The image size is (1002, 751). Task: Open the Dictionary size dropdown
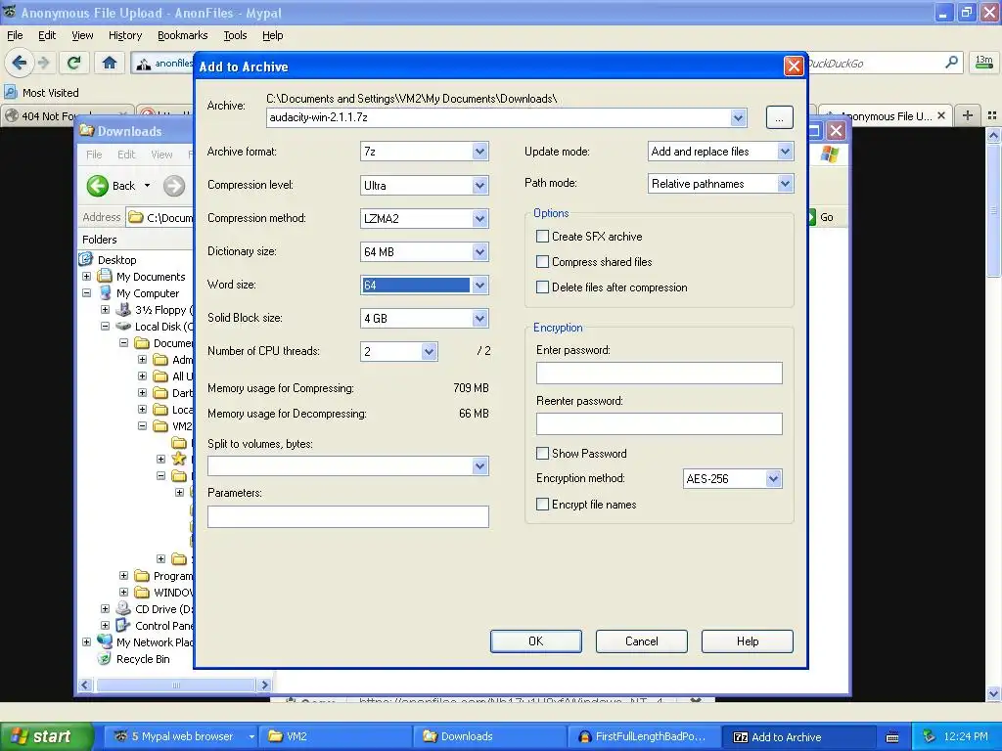[479, 251]
